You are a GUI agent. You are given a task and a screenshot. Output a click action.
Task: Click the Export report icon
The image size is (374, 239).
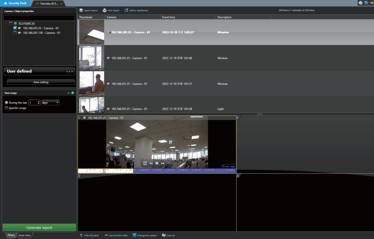point(81,11)
